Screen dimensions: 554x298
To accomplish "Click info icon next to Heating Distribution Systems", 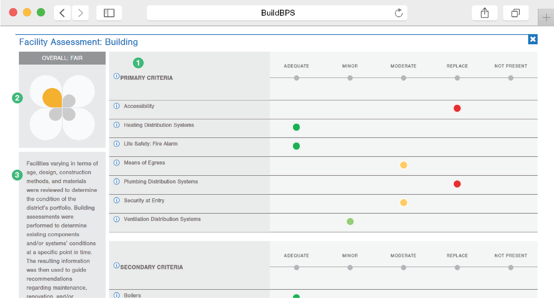I will click(117, 125).
